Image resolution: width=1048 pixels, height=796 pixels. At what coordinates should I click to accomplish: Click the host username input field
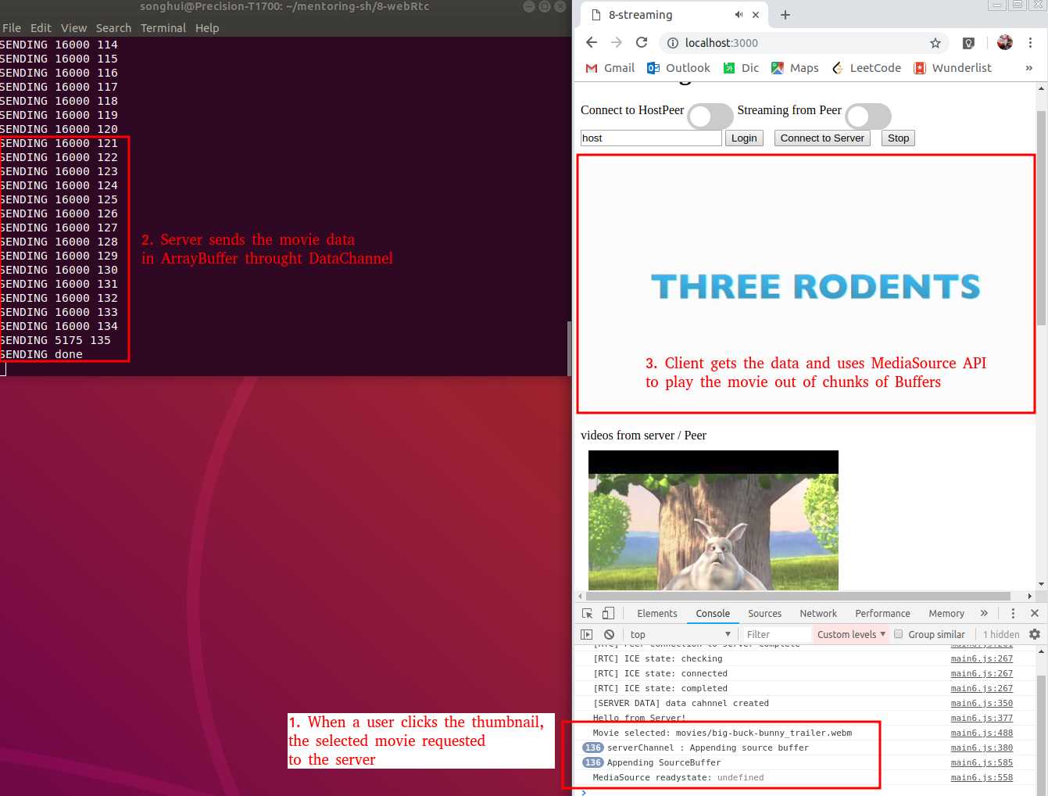651,138
